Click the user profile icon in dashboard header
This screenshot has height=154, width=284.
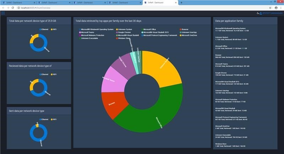coord(261,13)
